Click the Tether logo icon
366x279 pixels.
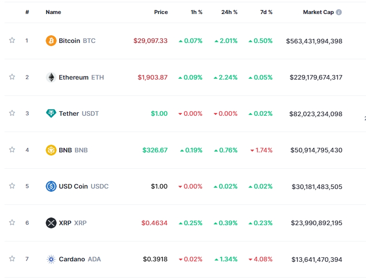click(x=51, y=113)
